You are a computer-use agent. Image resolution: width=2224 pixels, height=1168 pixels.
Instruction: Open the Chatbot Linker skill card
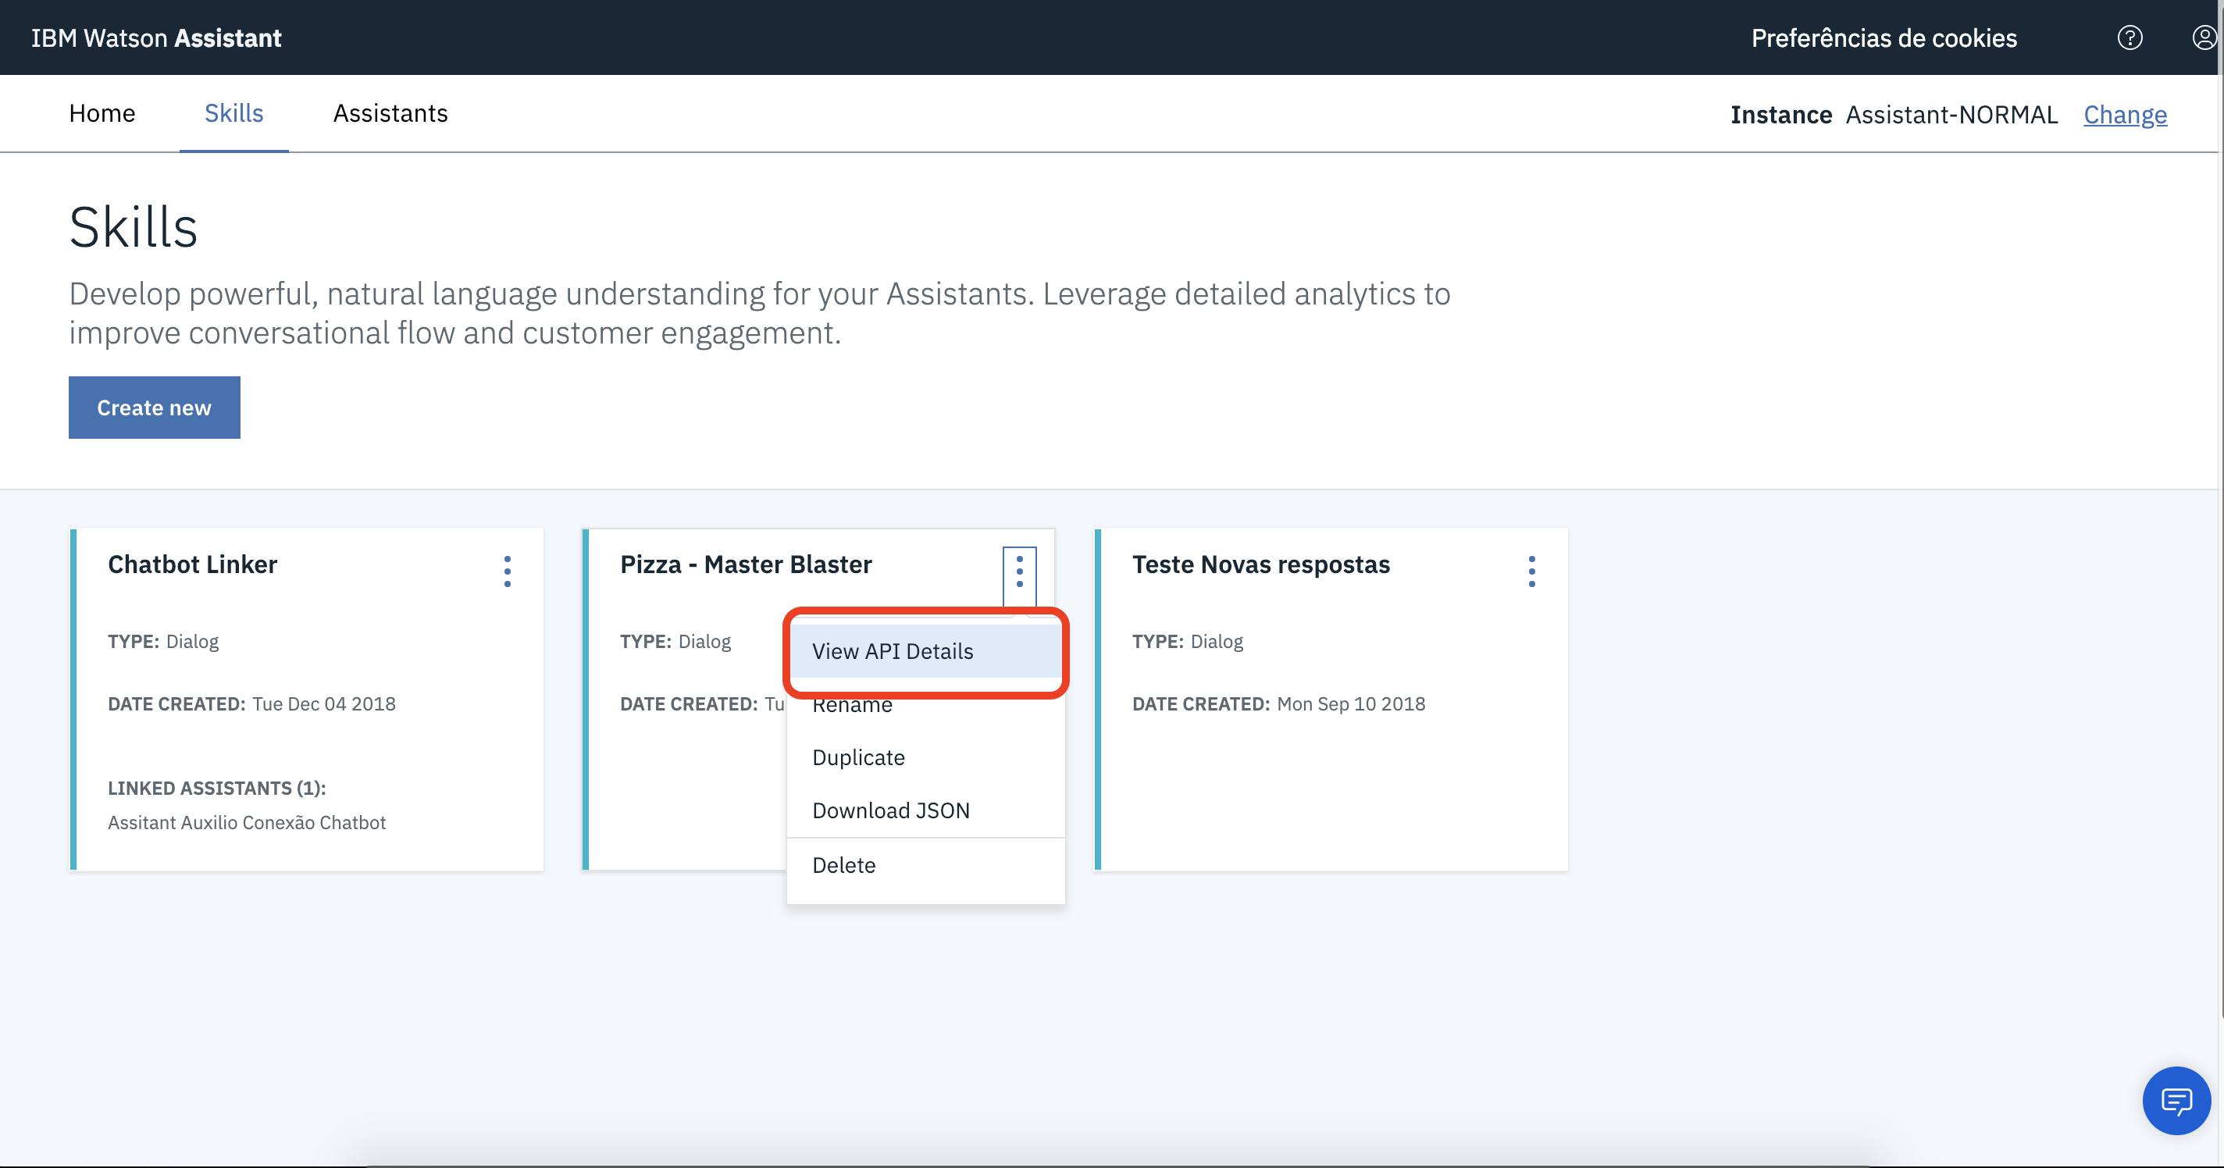[193, 564]
